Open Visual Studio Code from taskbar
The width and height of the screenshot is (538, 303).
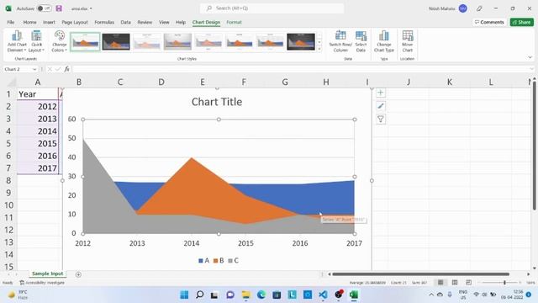(x=323, y=295)
